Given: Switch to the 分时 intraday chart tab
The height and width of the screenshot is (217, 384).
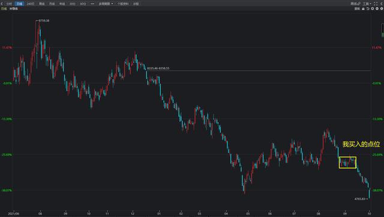Looking at the screenshot, I should point(9,4).
